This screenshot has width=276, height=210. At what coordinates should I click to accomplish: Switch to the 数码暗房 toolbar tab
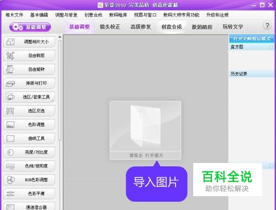click(202, 27)
